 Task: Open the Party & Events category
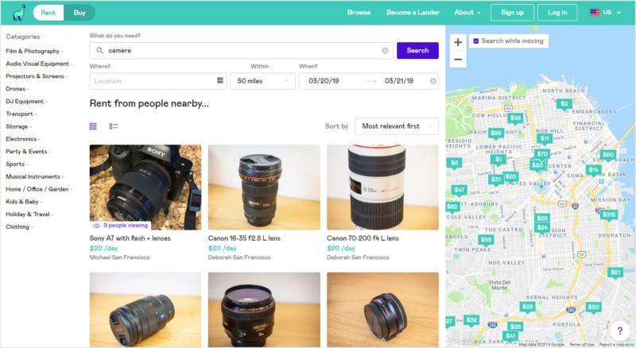pos(28,151)
